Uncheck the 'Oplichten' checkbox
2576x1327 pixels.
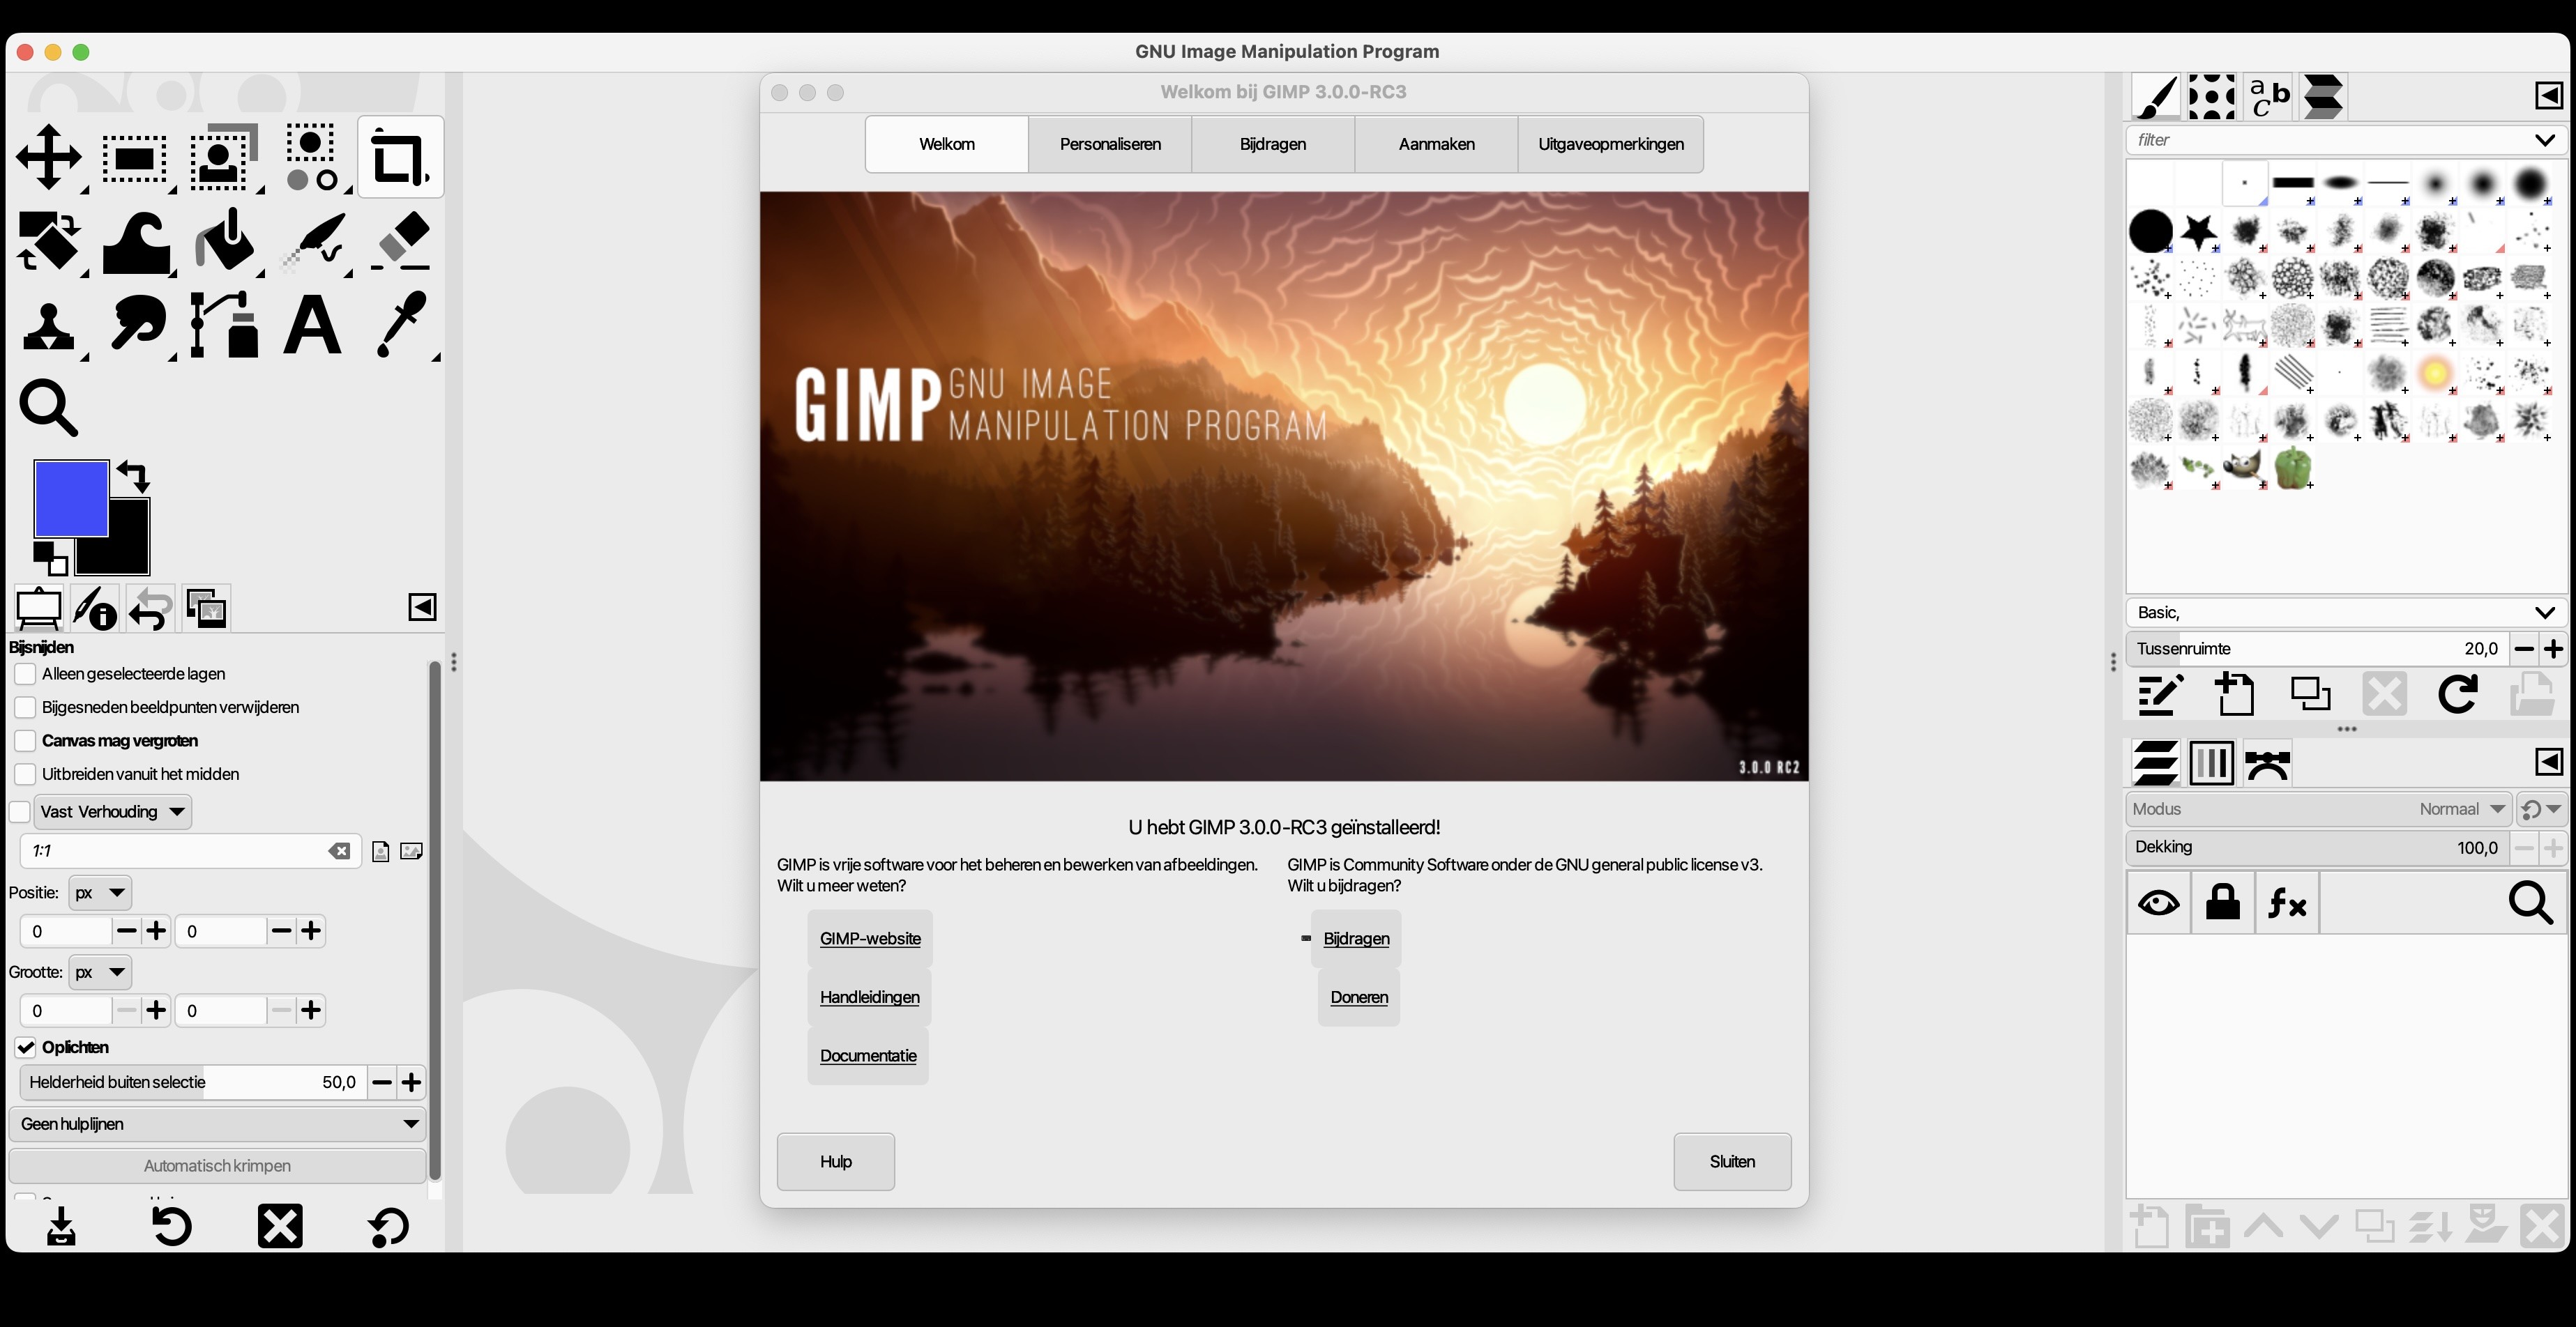click(26, 1048)
